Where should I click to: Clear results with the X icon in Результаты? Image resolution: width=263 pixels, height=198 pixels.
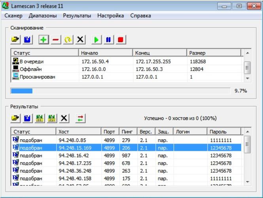64,118
